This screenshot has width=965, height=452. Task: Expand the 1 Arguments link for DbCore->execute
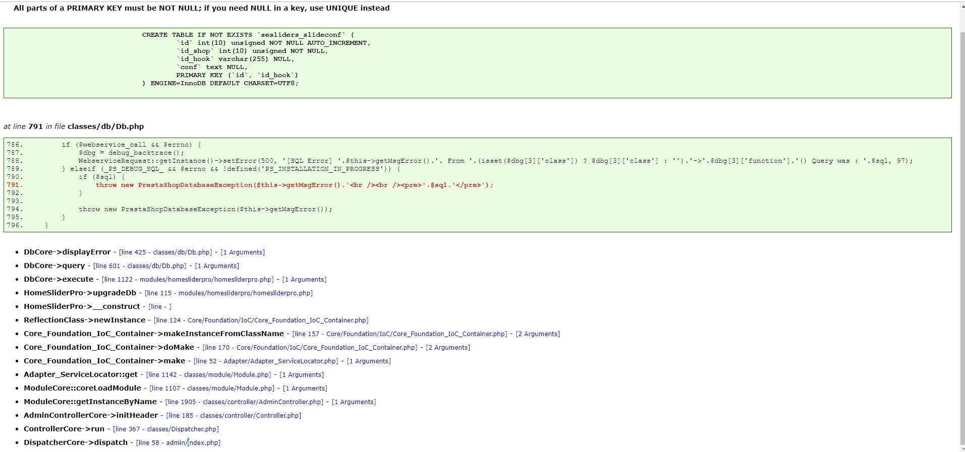coord(304,279)
